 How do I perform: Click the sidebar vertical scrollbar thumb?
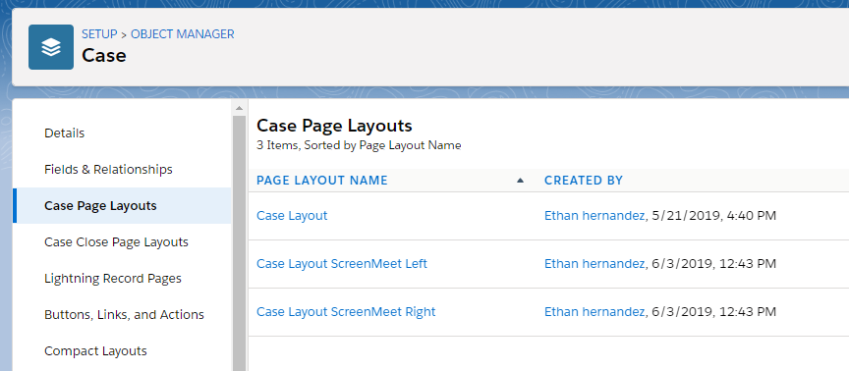[239, 243]
